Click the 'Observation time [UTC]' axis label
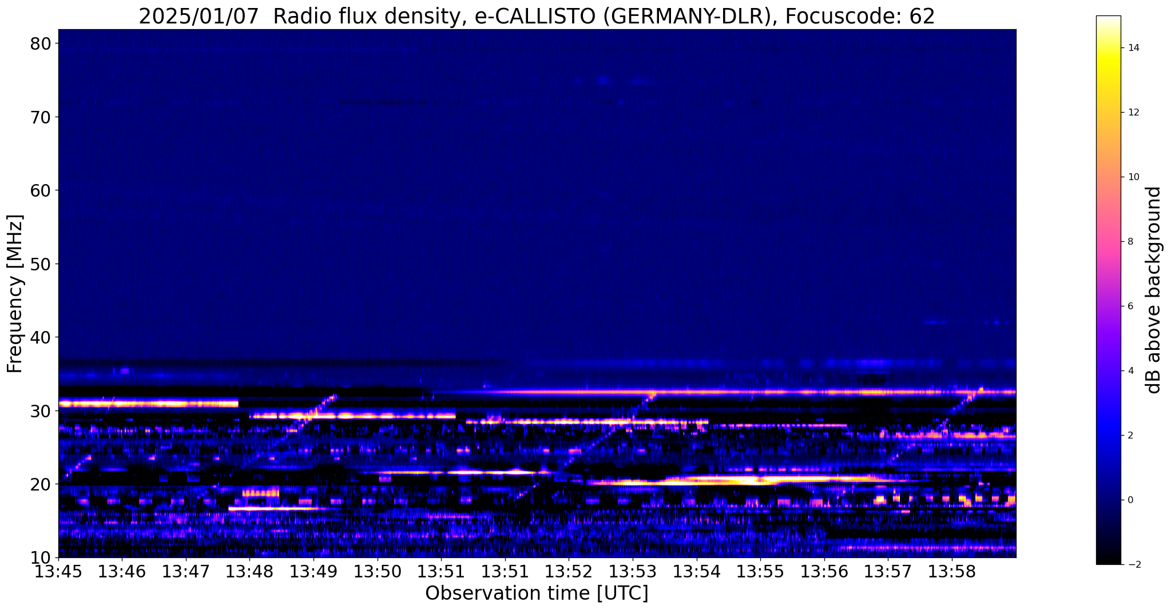This screenshot has width=1171, height=610. click(x=537, y=593)
